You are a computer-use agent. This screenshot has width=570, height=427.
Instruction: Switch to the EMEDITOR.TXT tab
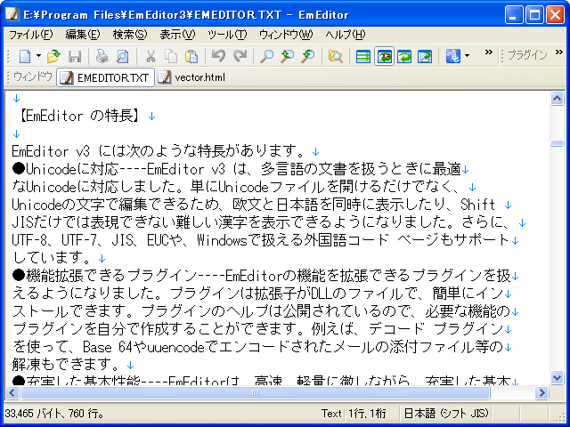[105, 77]
